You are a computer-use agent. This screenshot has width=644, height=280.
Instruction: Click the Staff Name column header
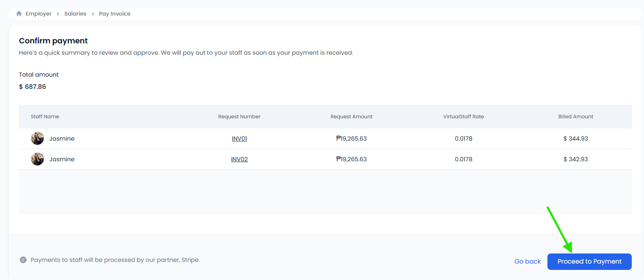pyautogui.click(x=45, y=117)
